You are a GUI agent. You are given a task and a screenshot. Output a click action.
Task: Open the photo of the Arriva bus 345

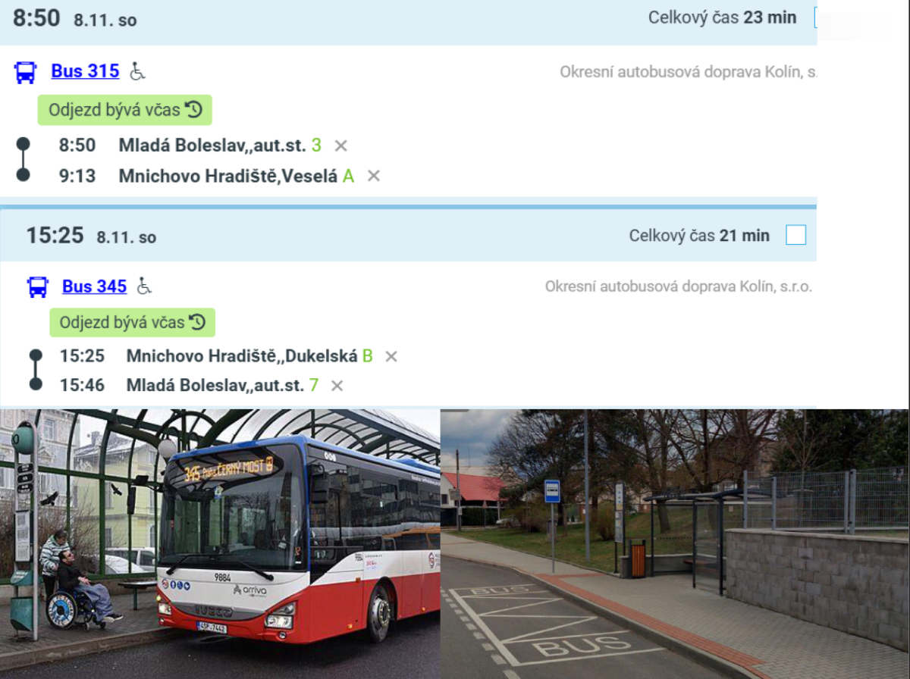click(220, 543)
